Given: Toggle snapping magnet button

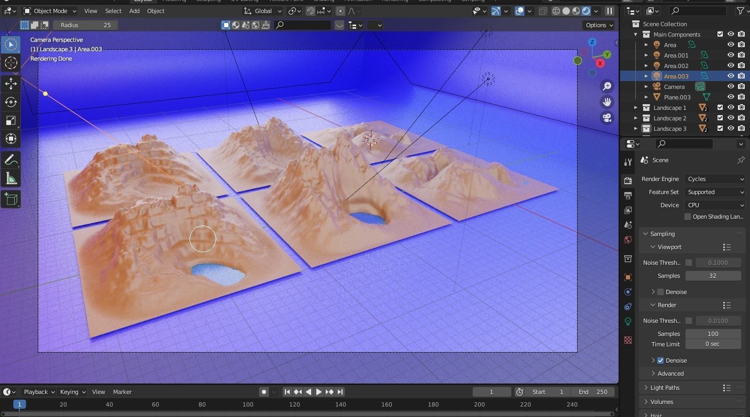Looking at the screenshot, I should [x=311, y=11].
